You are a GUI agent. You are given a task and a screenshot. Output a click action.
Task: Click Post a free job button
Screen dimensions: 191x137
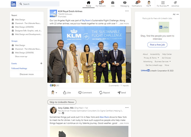[157, 45]
